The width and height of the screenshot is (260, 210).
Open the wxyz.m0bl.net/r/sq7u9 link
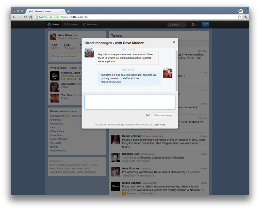136,161
